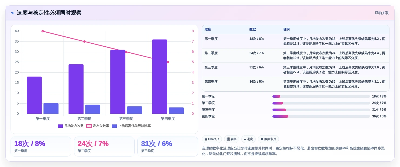Click the tall purple 第三季度 release bar
Viewport: 400px width, 167px height.
118,82
